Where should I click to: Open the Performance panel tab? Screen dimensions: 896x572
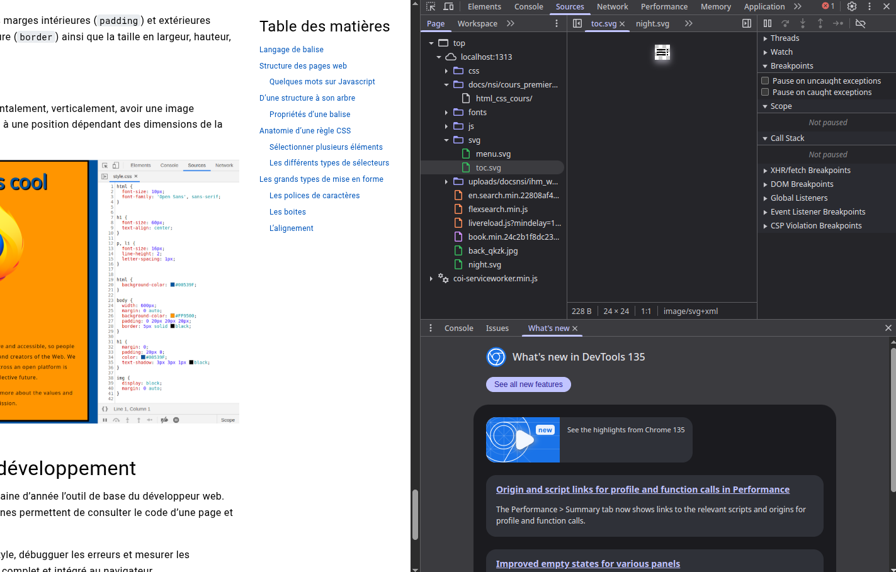coord(664,6)
